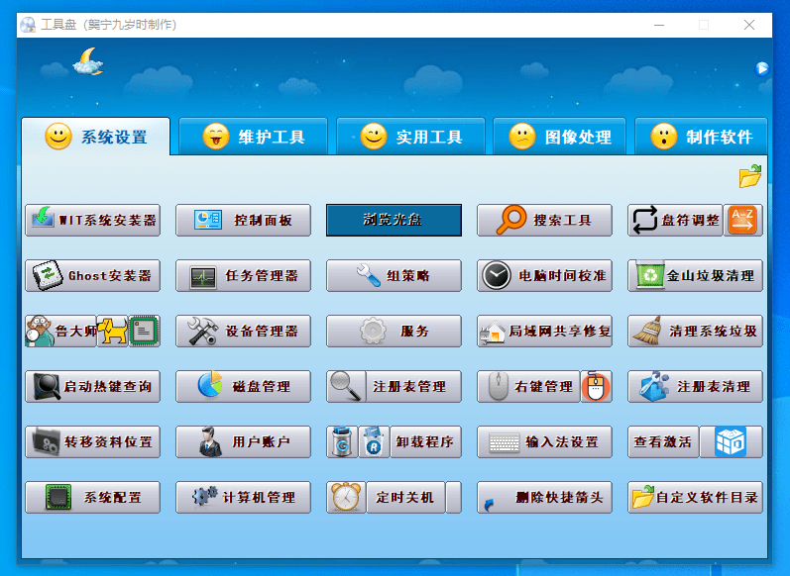Click the blue R uninstaller icon
Screen dimensions: 790x576
374,441
